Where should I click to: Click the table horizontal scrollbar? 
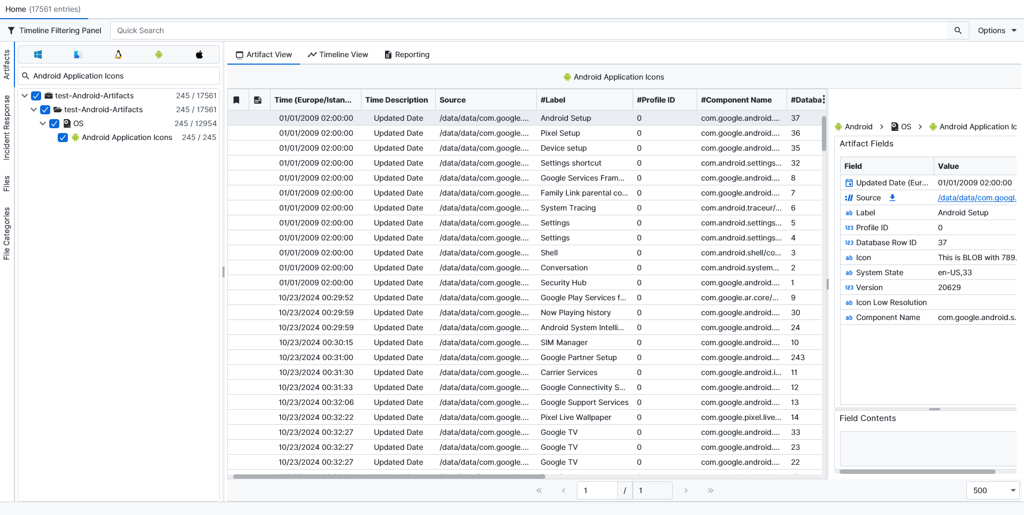point(389,476)
